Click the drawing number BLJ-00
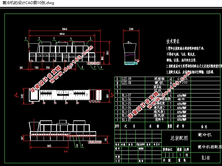Image resolution: width=222 pixels, height=166 pixels. (x=206, y=158)
